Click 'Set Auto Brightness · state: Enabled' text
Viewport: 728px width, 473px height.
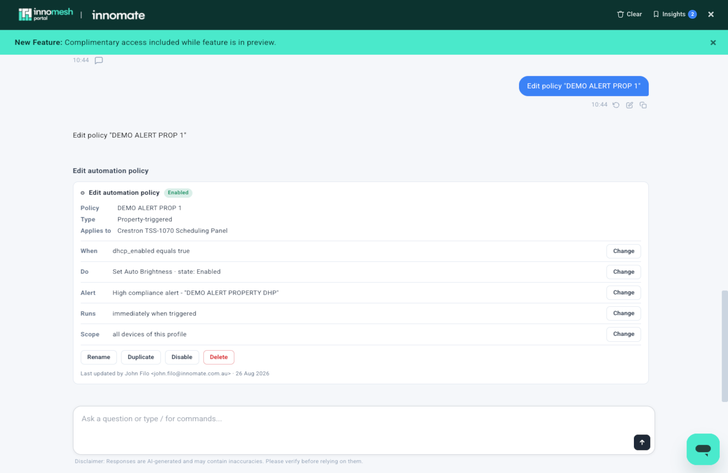166,272
